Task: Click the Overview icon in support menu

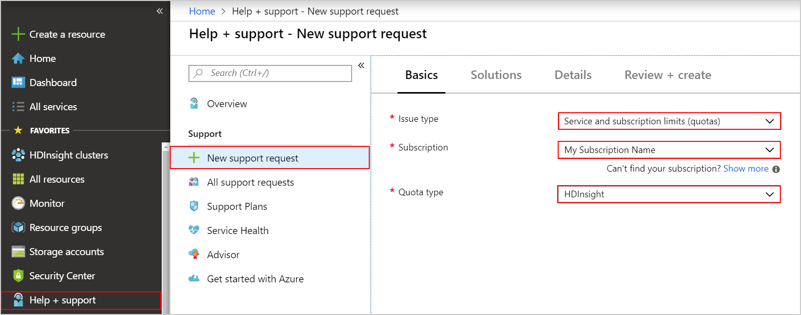Action: (x=194, y=104)
